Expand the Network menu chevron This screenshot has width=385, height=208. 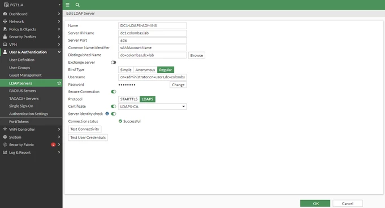[59, 21]
